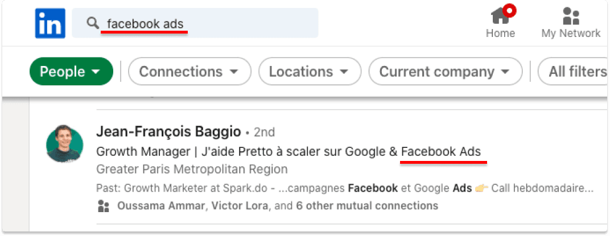The image size is (610, 236).
Task: Click the search magnifier icon
Action: pos(93,23)
